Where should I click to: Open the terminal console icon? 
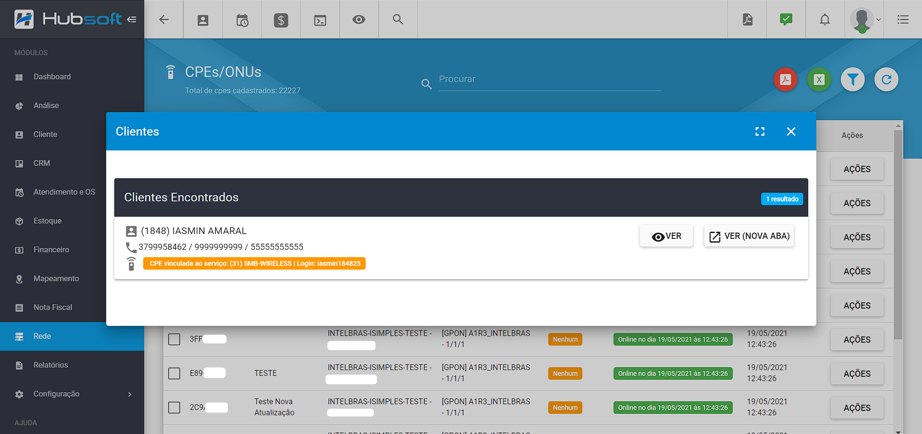coord(320,19)
